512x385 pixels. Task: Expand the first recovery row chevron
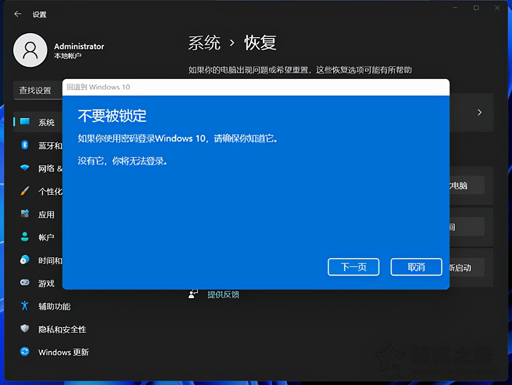(480, 112)
